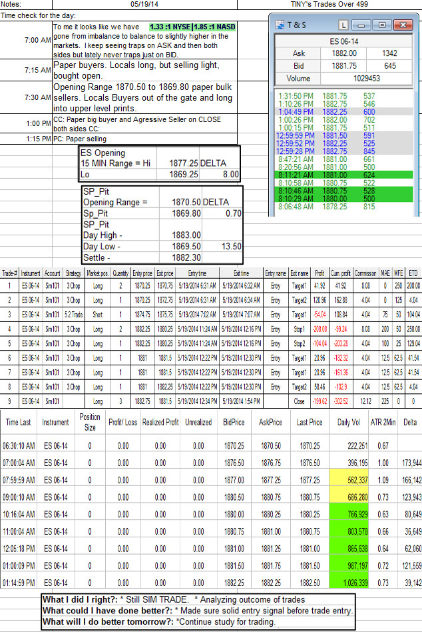Click the Market pos. column header
This screenshot has height=632, width=422.
(x=97, y=273)
